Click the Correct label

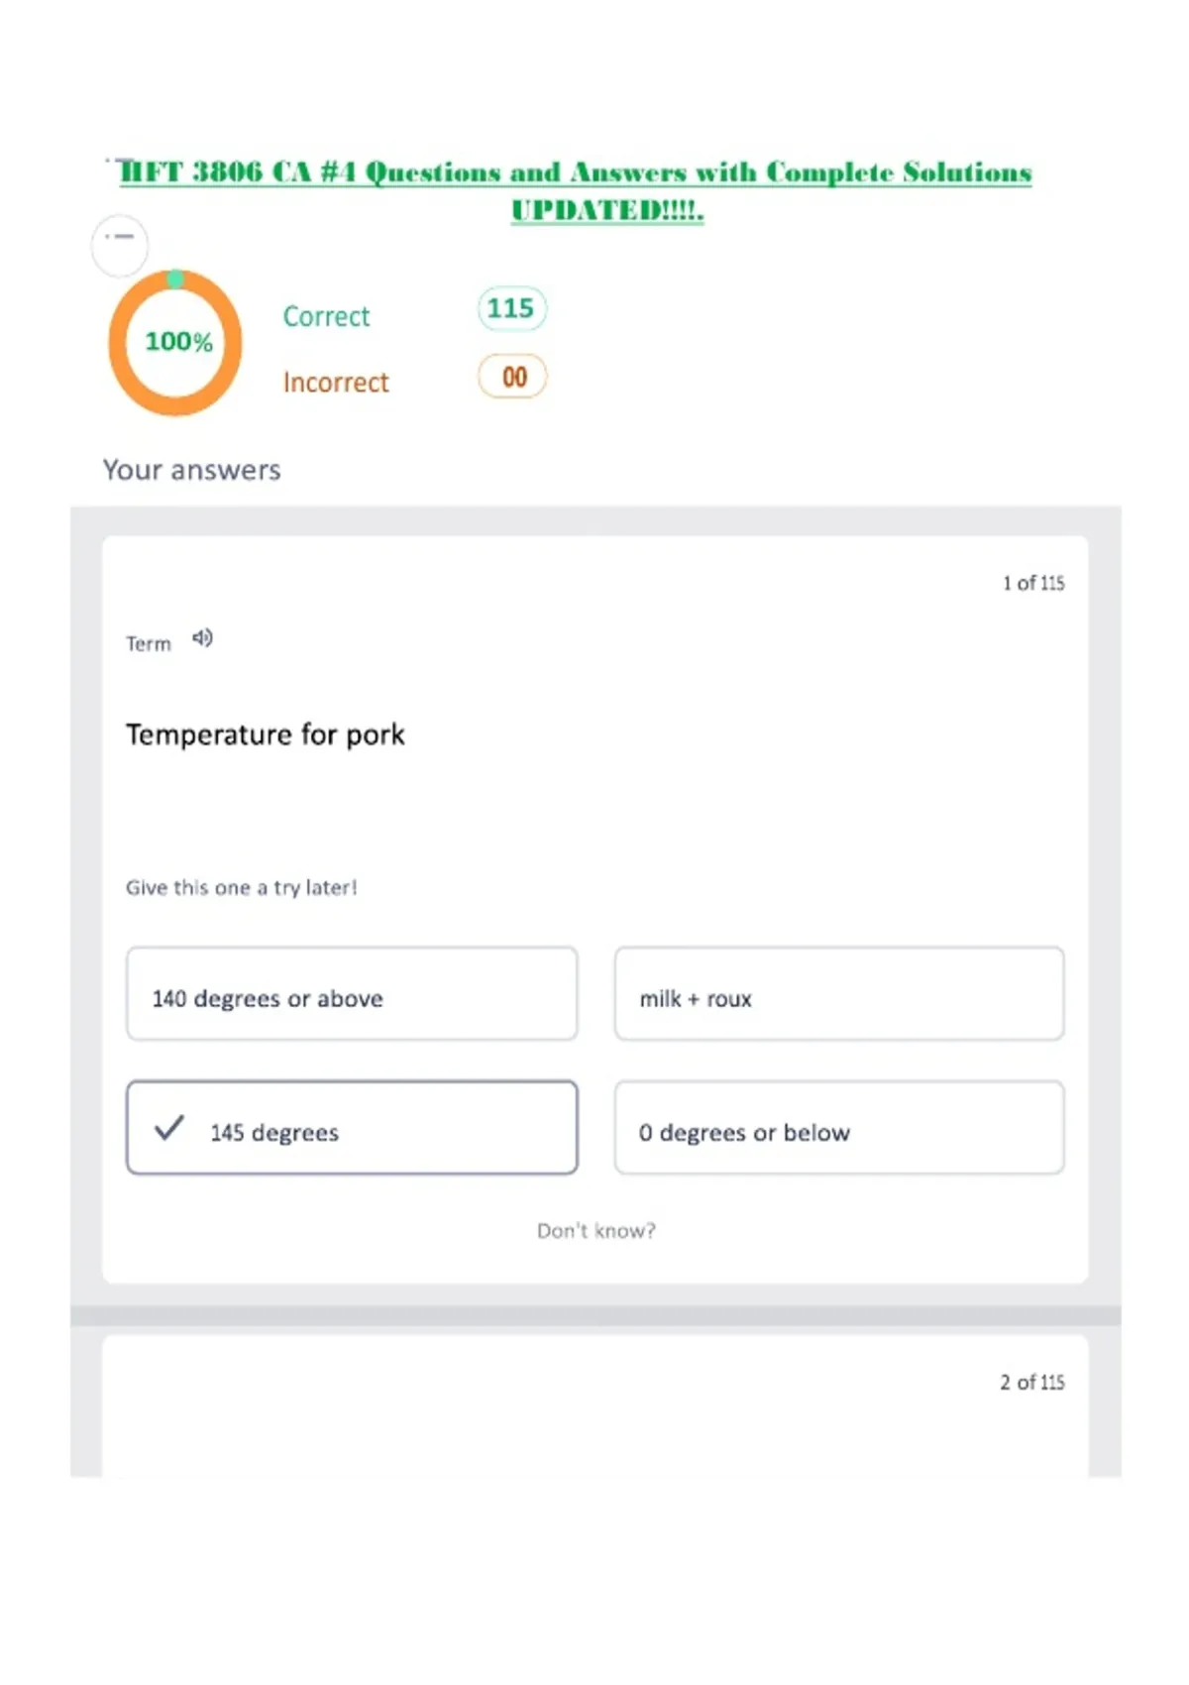(326, 316)
